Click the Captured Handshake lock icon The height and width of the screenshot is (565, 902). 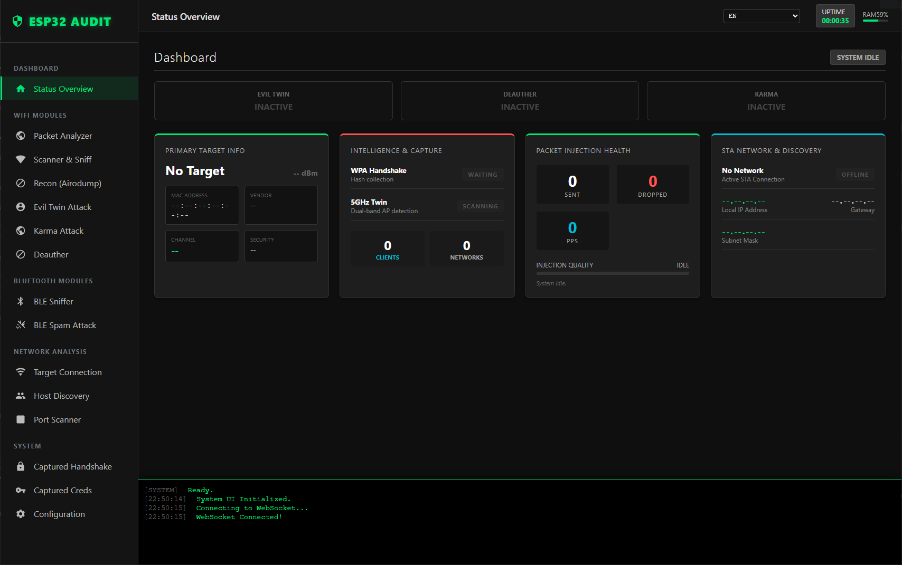coord(21,466)
